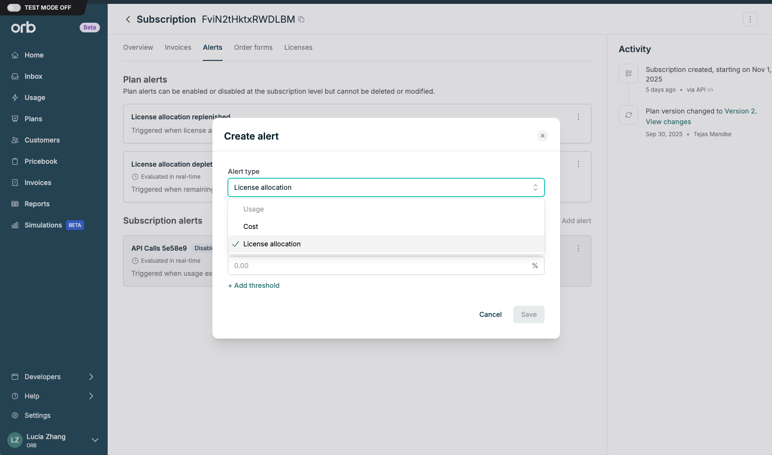The image size is (772, 455).
Task: Click the Developers window icon
Action: pyautogui.click(x=15, y=377)
